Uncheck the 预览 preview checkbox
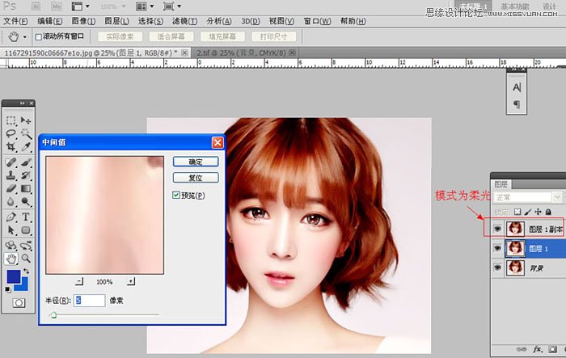The image size is (566, 358). [178, 196]
